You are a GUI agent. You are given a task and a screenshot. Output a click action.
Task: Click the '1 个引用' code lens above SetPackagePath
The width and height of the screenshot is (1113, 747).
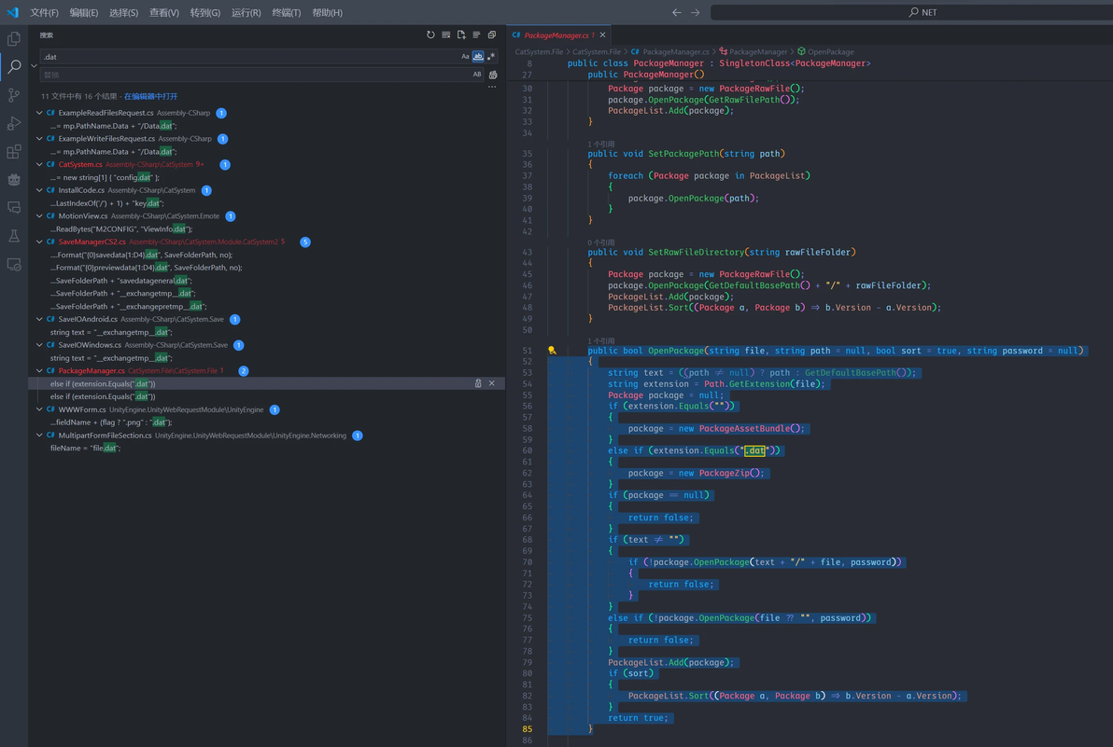coord(601,144)
